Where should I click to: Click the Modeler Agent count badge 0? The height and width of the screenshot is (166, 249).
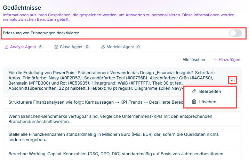[x=138, y=47]
